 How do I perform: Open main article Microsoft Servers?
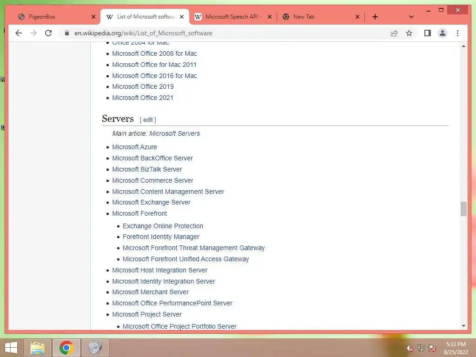click(175, 133)
